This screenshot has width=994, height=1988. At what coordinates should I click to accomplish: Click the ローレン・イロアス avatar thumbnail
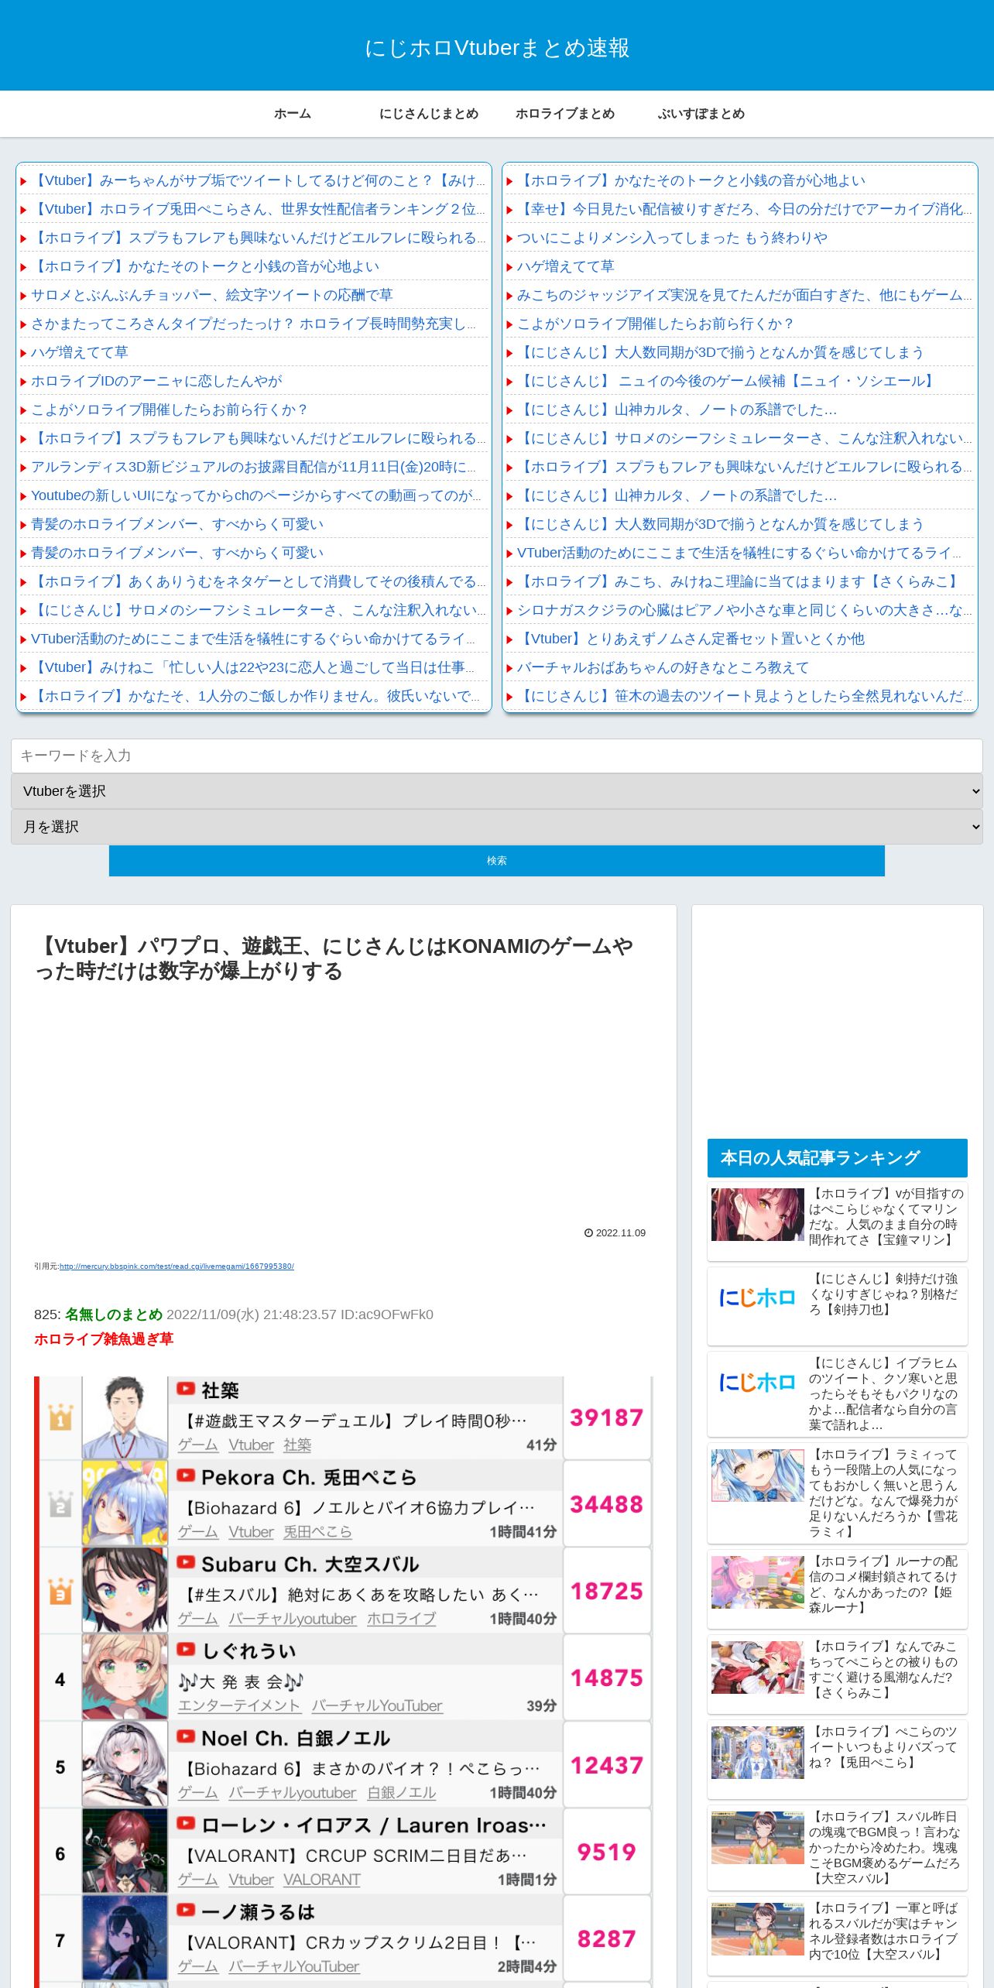(125, 1852)
